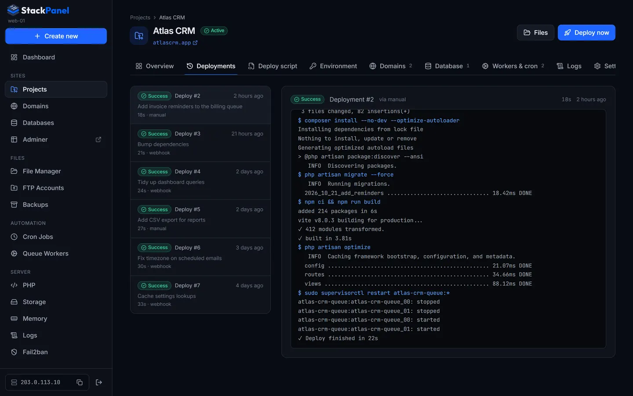The width and height of the screenshot is (633, 396).
Task: Open the Deploy script tab
Action: pyautogui.click(x=273, y=66)
